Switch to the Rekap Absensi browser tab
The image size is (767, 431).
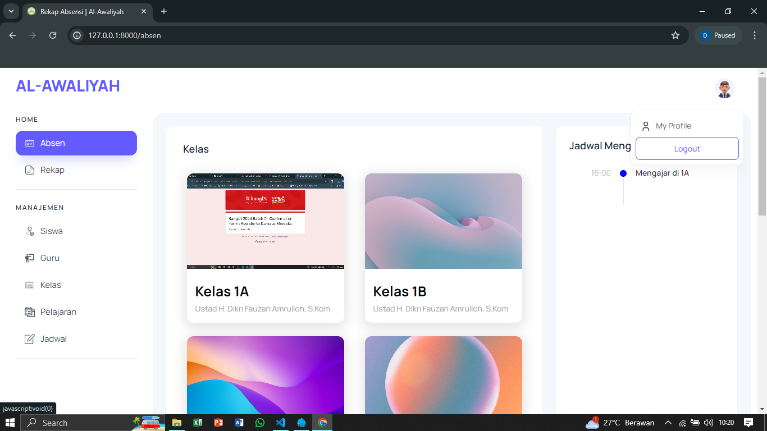tap(81, 11)
